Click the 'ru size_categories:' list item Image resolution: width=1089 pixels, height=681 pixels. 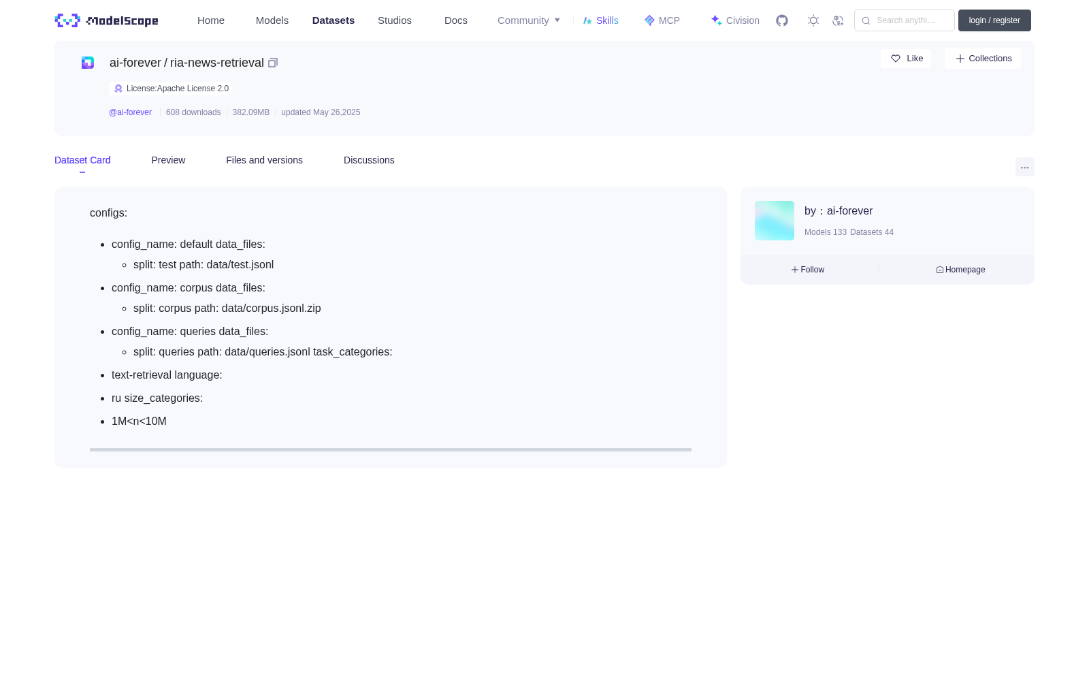click(157, 398)
